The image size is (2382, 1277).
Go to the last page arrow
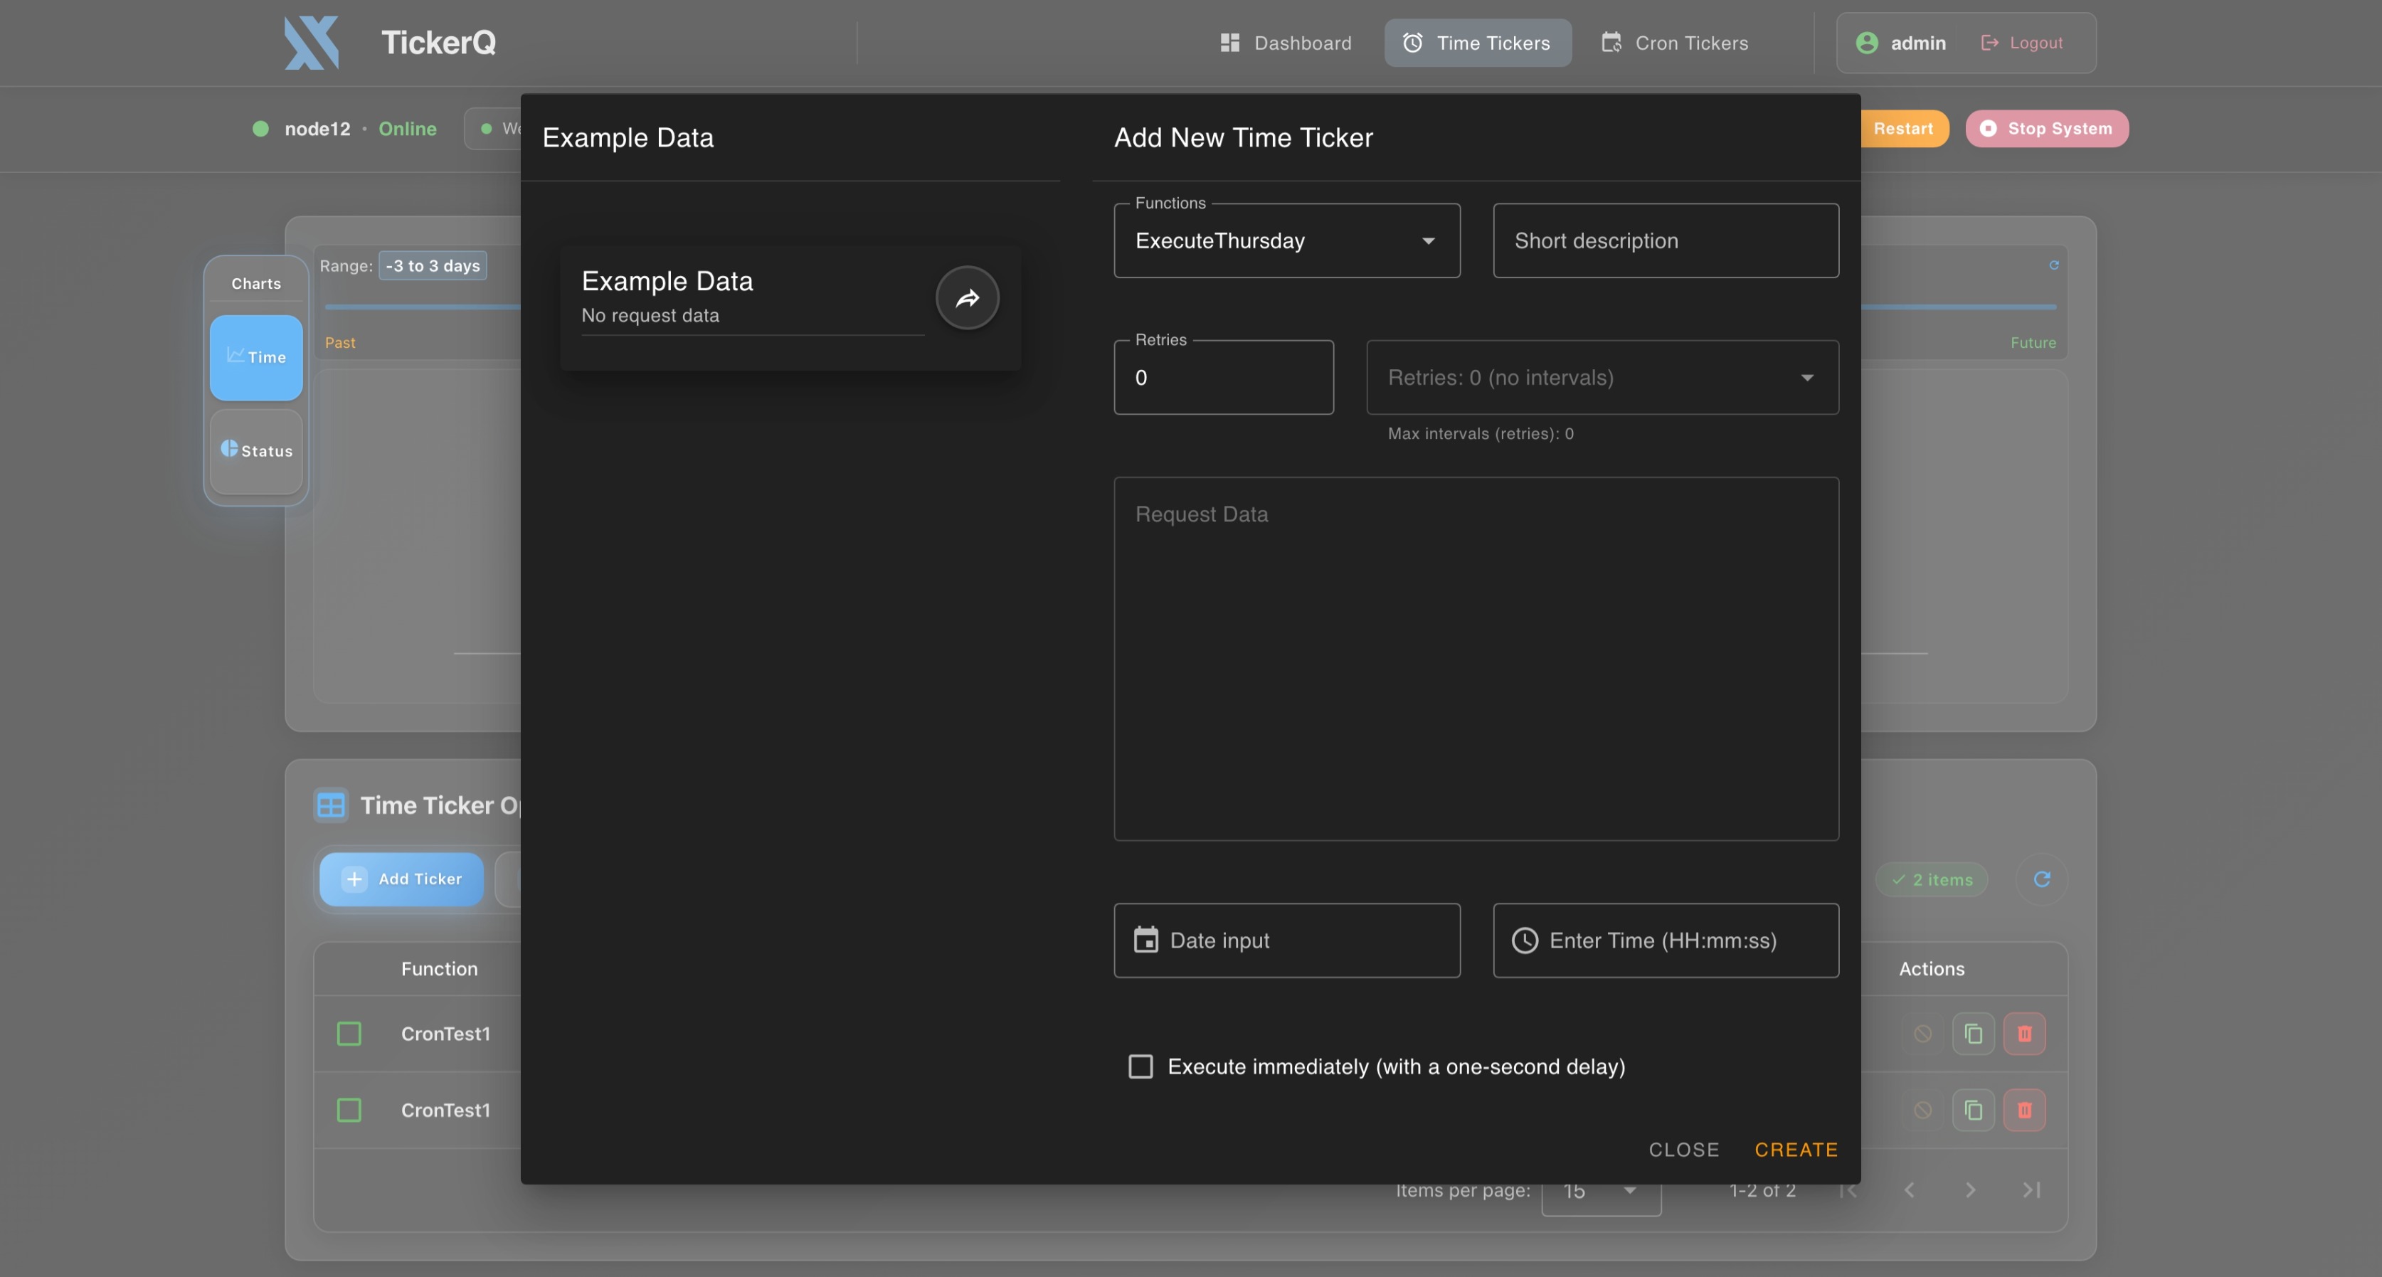[2031, 1190]
